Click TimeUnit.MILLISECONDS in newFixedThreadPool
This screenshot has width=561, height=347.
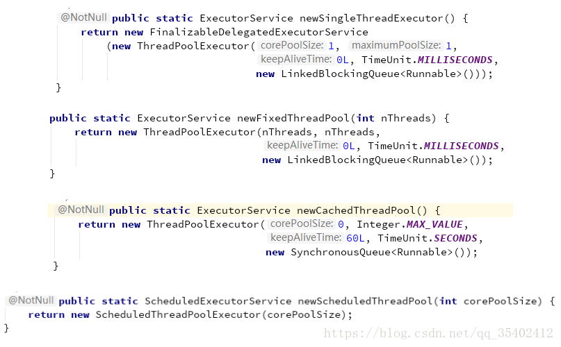[433, 146]
